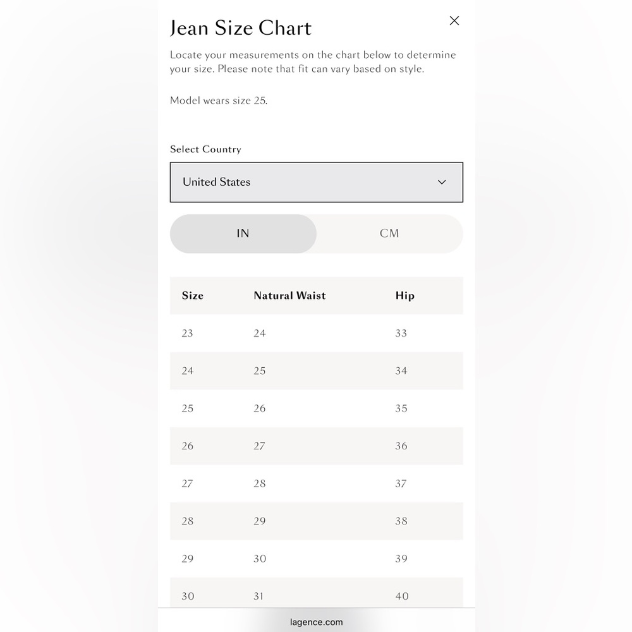The image size is (632, 632).
Task: Click the Jean Size Chart title
Action: pos(241,28)
